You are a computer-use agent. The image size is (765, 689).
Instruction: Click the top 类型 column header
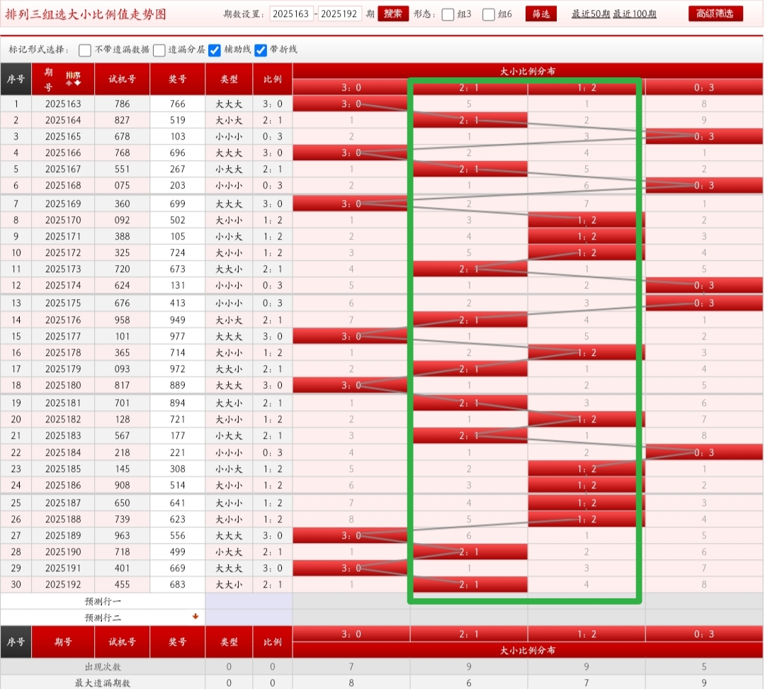click(229, 79)
